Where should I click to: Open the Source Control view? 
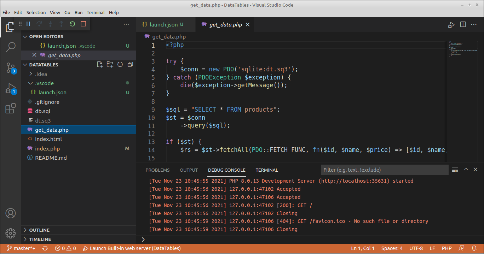click(11, 68)
